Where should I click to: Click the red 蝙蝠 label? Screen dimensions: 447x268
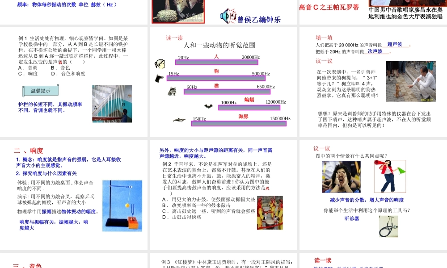pos(249,100)
